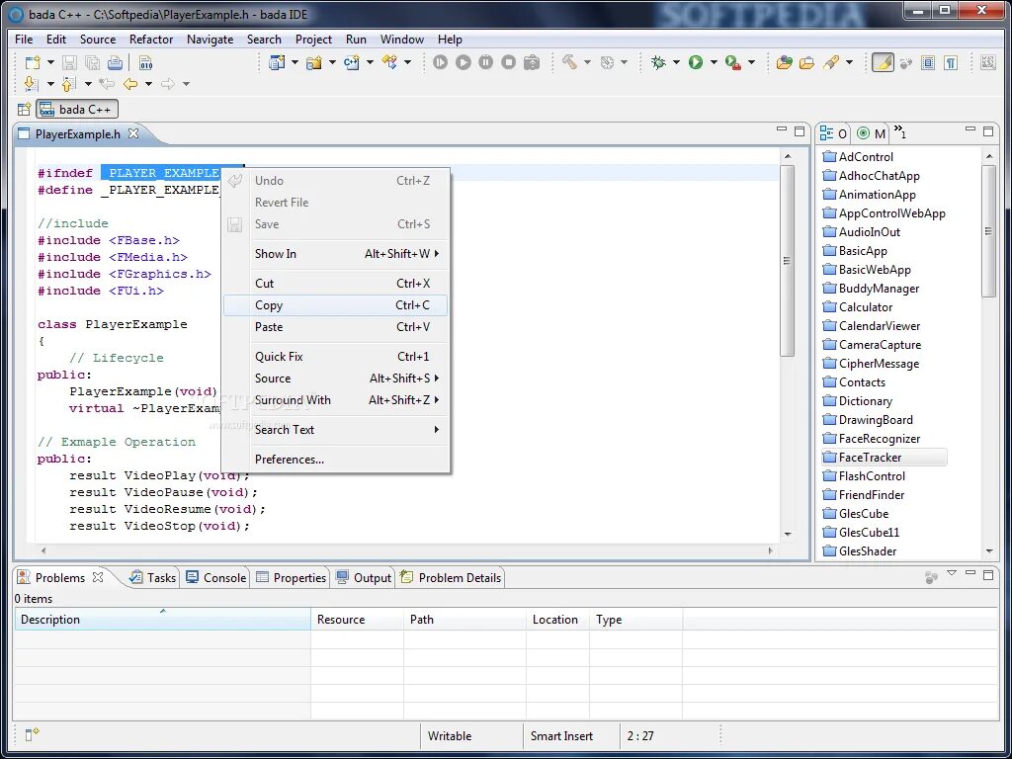Open dropdown arrow beside New file icon

[50, 62]
